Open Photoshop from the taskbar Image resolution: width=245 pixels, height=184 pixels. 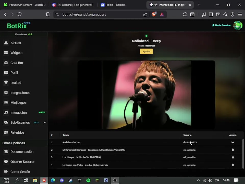click(106, 180)
